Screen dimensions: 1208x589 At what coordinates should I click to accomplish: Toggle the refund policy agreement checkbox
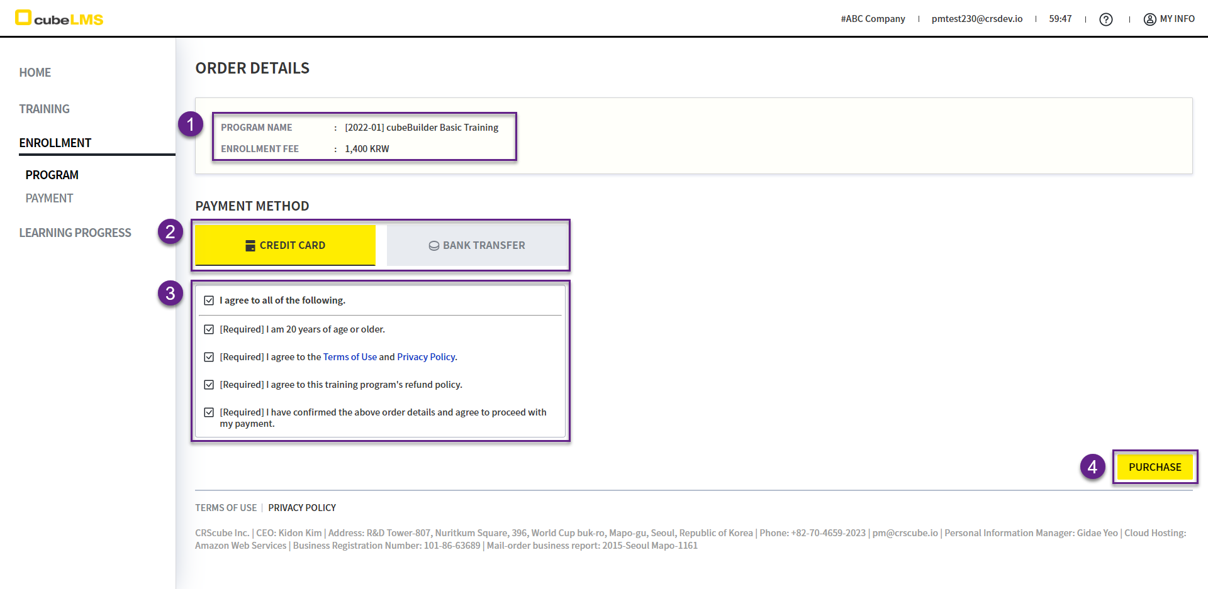209,385
